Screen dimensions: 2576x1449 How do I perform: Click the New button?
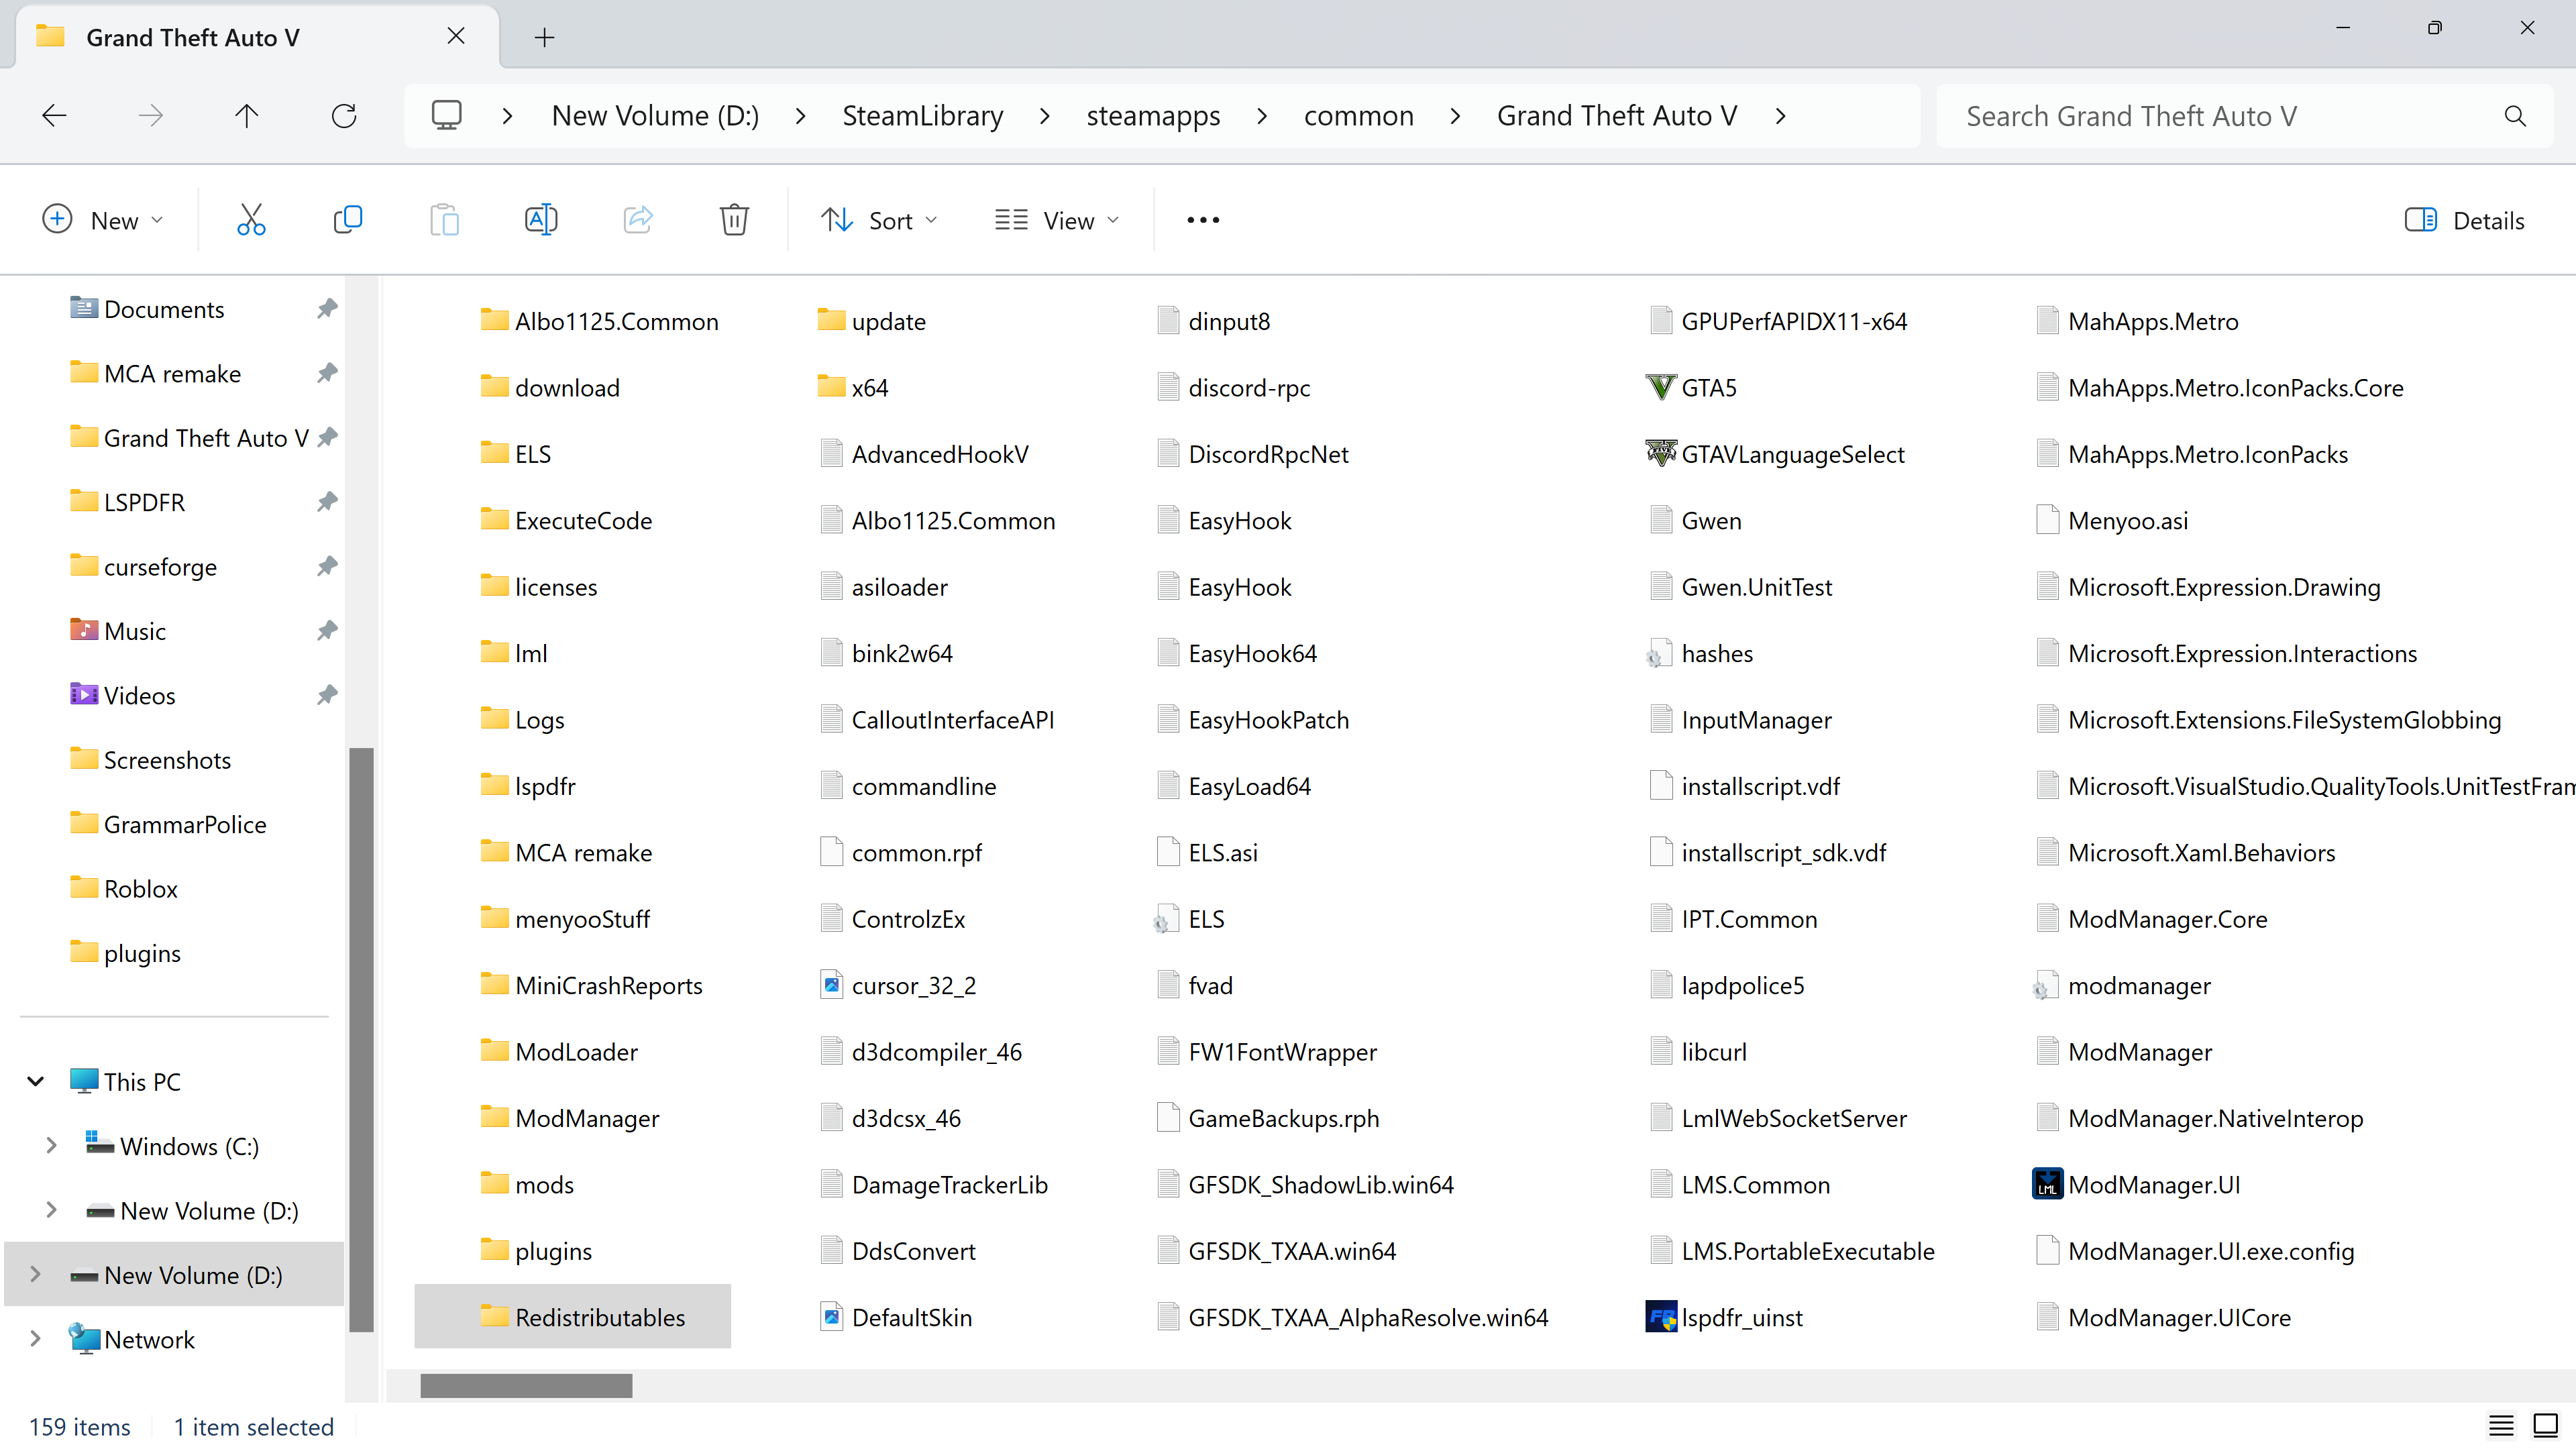coord(102,220)
